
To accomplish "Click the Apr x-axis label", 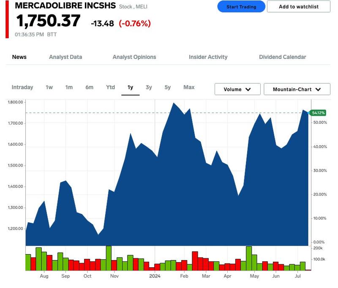I will coord(227,276).
